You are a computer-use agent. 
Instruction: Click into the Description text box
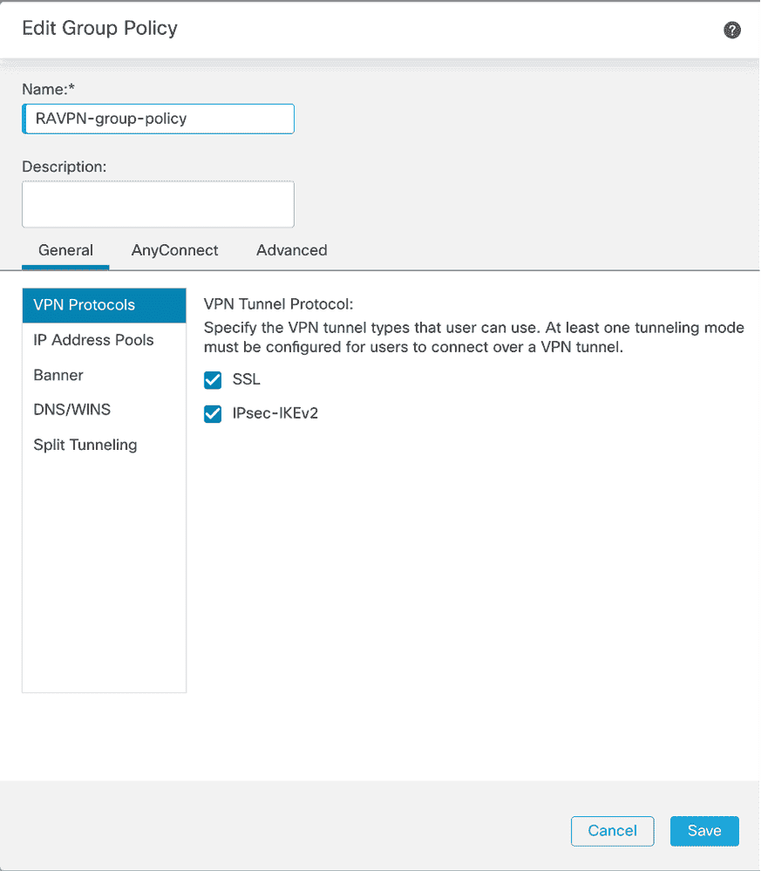point(159,204)
